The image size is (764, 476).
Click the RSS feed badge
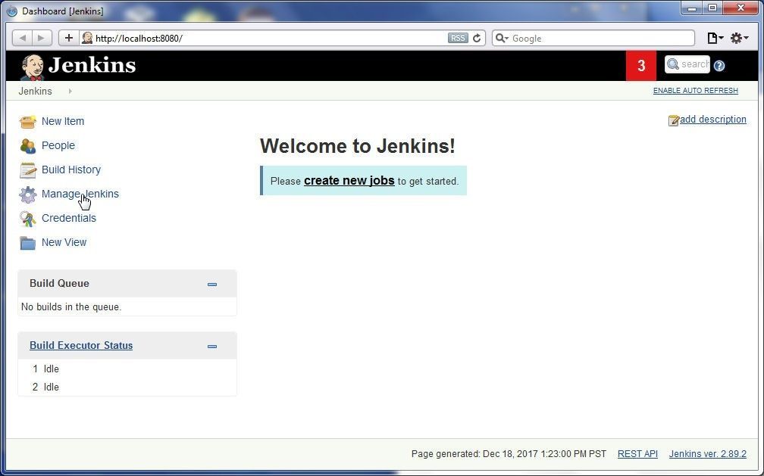458,38
